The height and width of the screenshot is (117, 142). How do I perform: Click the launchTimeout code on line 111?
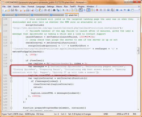tap(60, 37)
